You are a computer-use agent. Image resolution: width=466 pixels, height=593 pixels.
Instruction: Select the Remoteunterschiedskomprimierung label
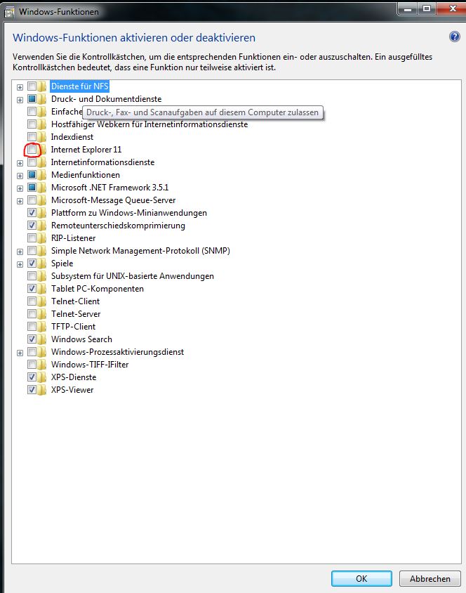coord(118,226)
